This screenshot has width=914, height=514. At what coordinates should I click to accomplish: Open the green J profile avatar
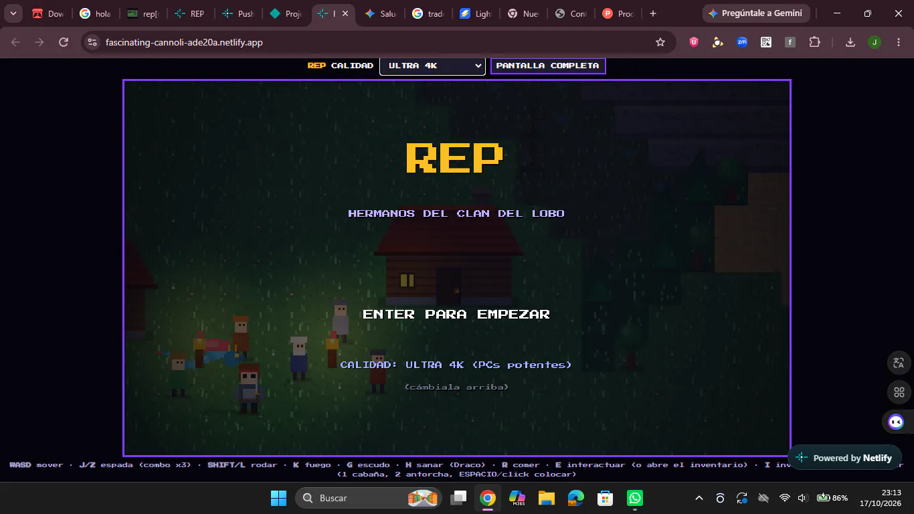875,42
